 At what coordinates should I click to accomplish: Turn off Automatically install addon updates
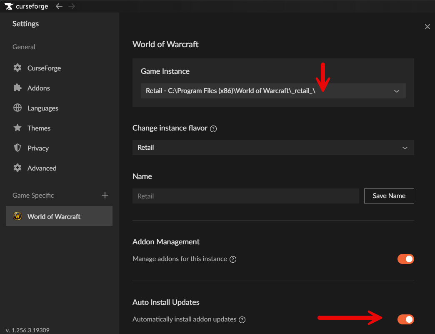[x=405, y=319]
